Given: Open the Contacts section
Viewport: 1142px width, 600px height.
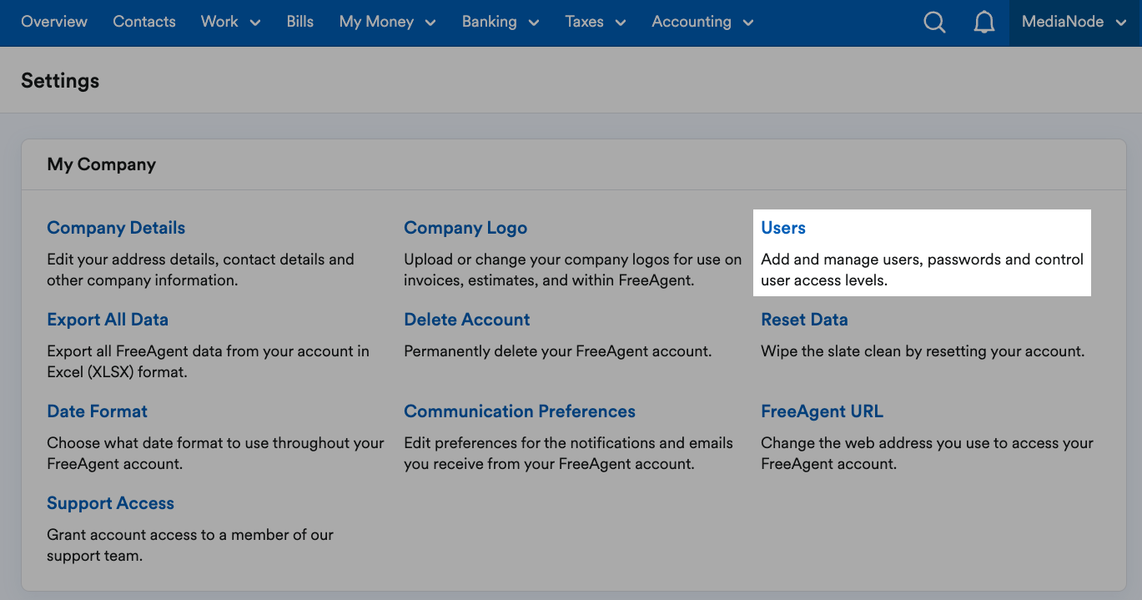Looking at the screenshot, I should (143, 23).
